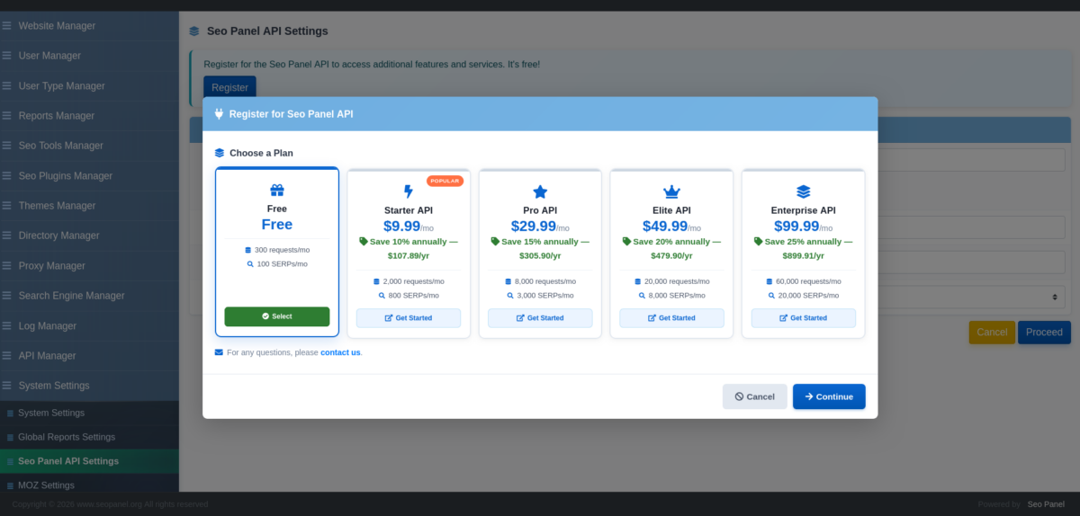The width and height of the screenshot is (1080, 516).
Task: Click the $9.99/mo price text
Action: (x=409, y=227)
